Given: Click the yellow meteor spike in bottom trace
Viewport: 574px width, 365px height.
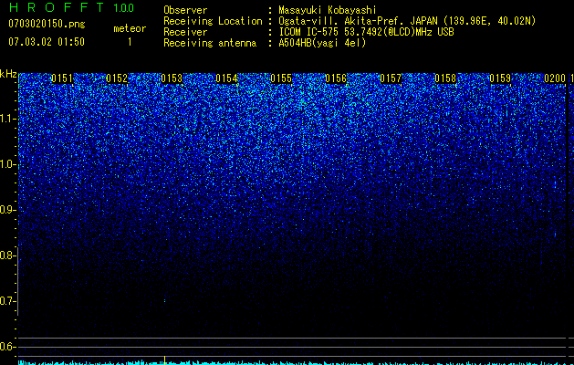Looking at the screenshot, I should point(165,360).
